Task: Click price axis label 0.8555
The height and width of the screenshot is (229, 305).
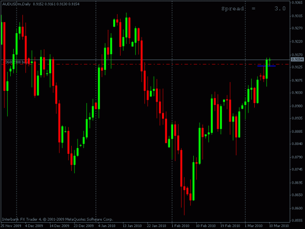Action: point(297,221)
